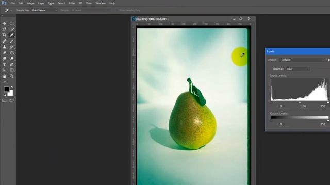Image resolution: width=330 pixels, height=185 pixels.
Task: Open the View menu
Action: (89, 3)
